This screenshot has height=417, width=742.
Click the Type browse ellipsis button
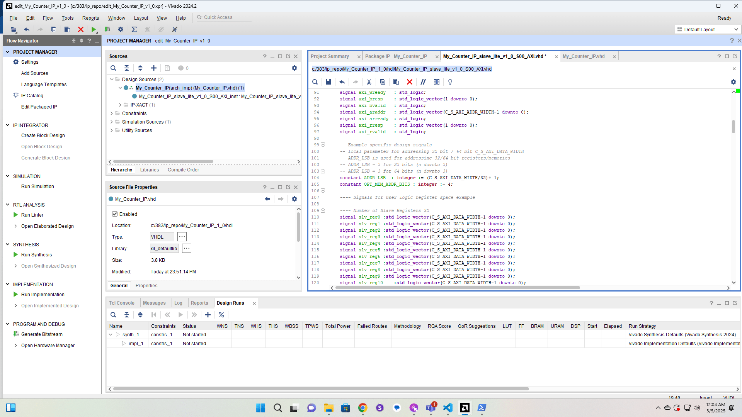pyautogui.click(x=182, y=237)
